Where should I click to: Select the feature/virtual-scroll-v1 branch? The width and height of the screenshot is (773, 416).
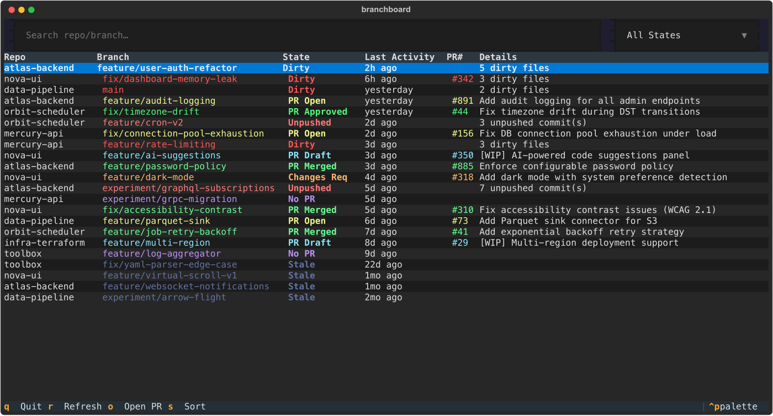pos(170,275)
